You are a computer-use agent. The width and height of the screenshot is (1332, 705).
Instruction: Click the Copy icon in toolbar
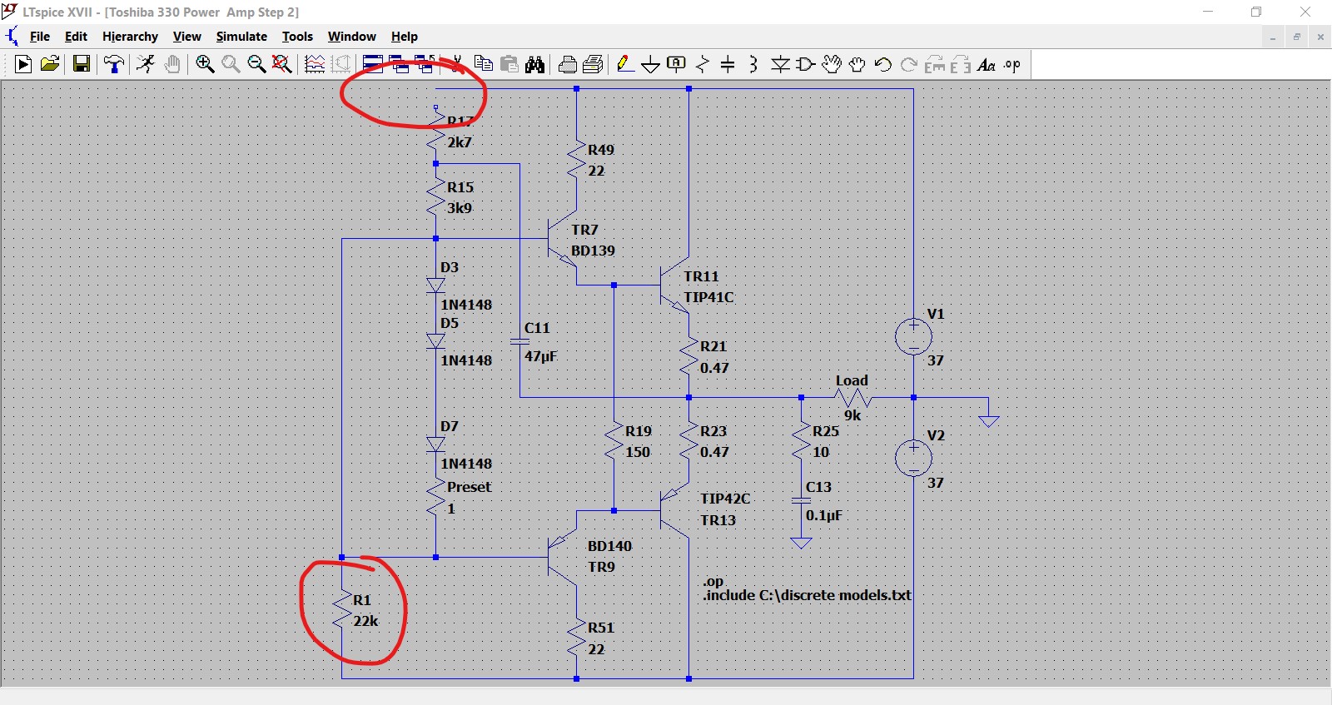[x=484, y=64]
